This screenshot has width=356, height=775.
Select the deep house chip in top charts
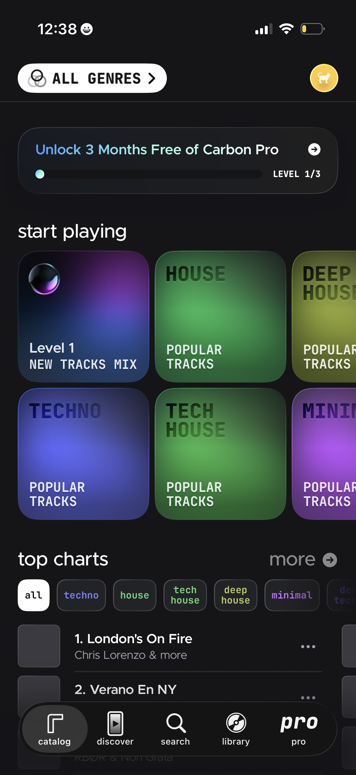click(x=235, y=595)
